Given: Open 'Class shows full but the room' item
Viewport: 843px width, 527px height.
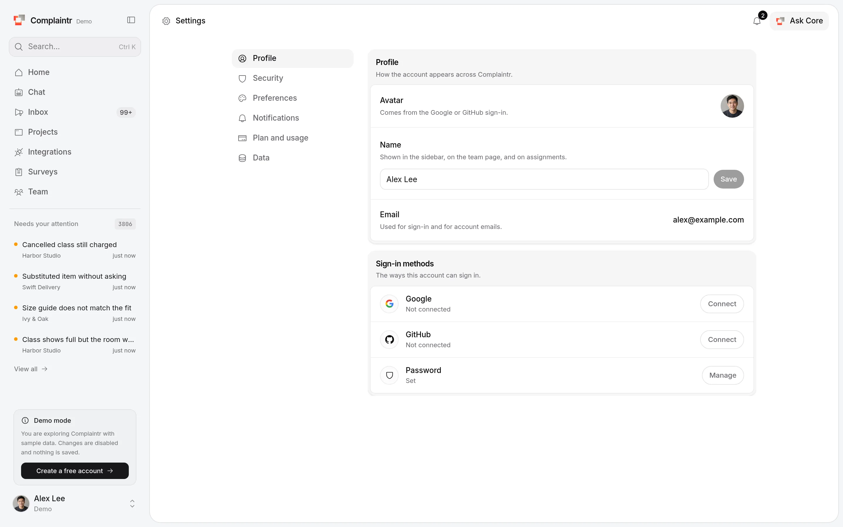Looking at the screenshot, I should pyautogui.click(x=75, y=345).
